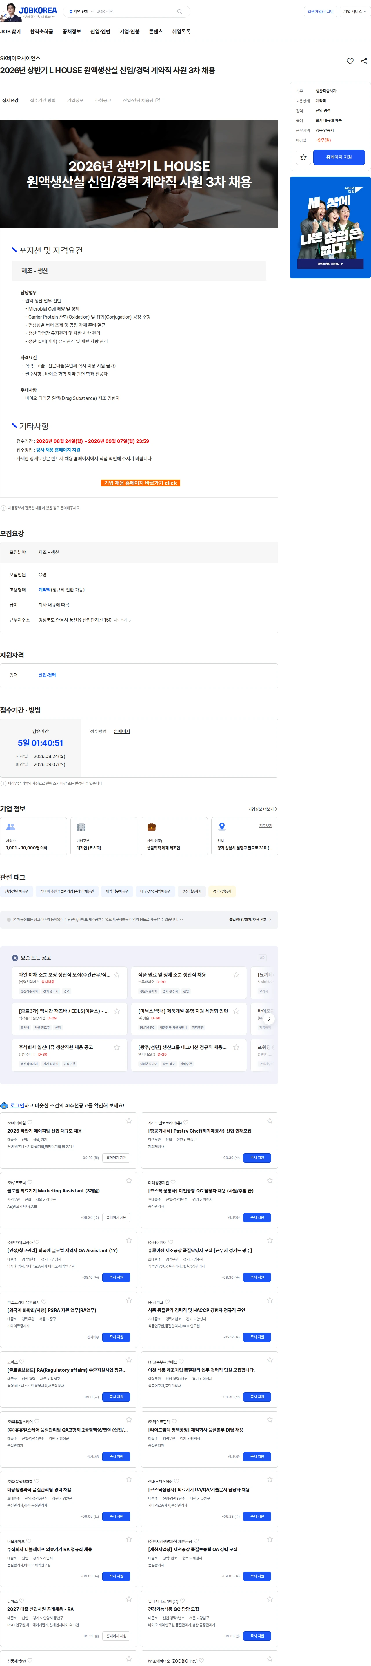Click the building icon in 기업구분 card

81,826
